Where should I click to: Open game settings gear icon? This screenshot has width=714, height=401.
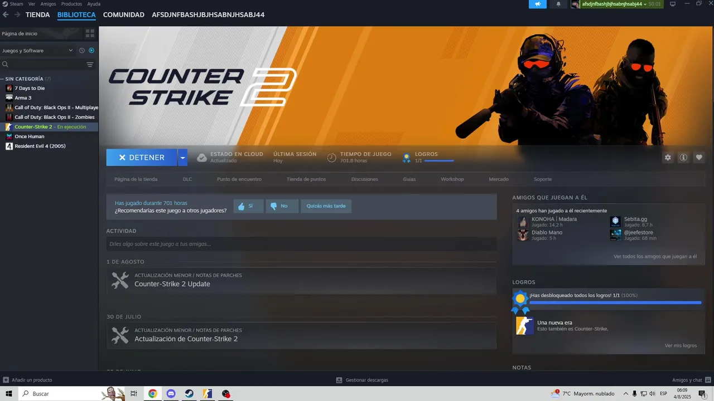pyautogui.click(x=668, y=158)
